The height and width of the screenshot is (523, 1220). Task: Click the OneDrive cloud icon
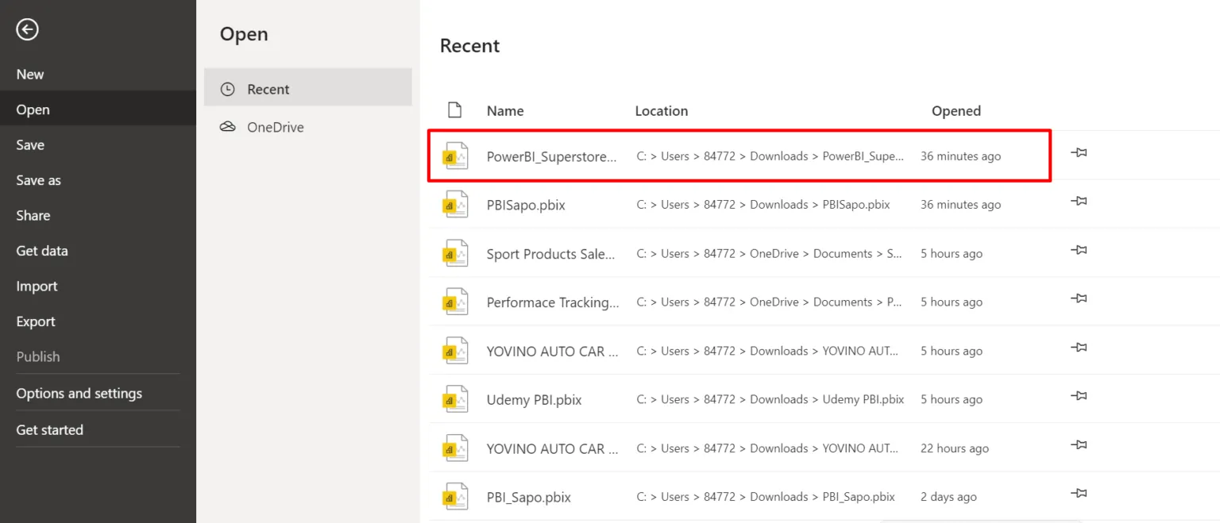tap(226, 126)
